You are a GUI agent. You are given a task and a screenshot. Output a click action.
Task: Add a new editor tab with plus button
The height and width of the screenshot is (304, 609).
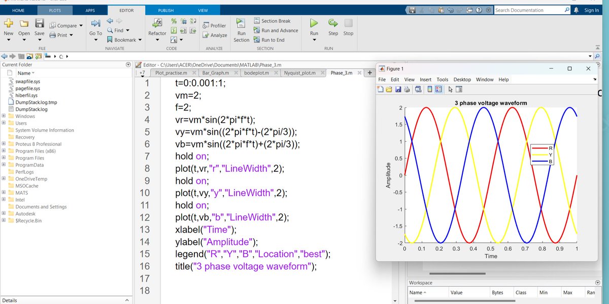[369, 73]
